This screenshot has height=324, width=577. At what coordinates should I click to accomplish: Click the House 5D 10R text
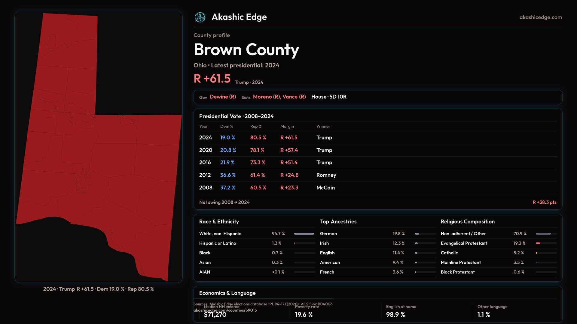coord(329,97)
